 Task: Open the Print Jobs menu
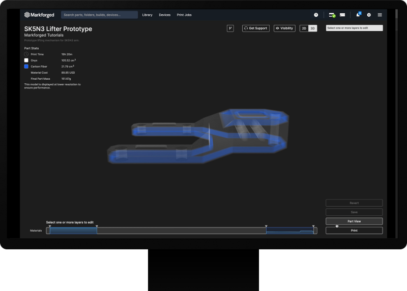[184, 15]
